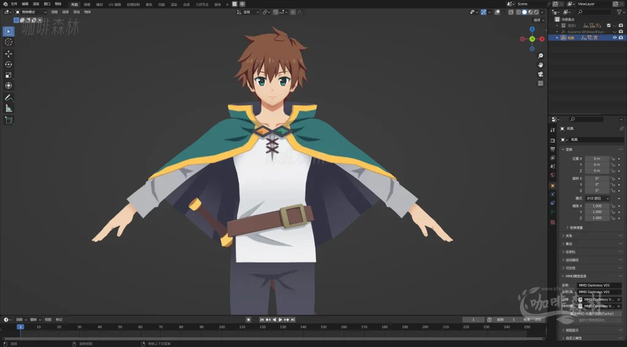Open the File menu
This screenshot has width=627, height=347.
14,4
